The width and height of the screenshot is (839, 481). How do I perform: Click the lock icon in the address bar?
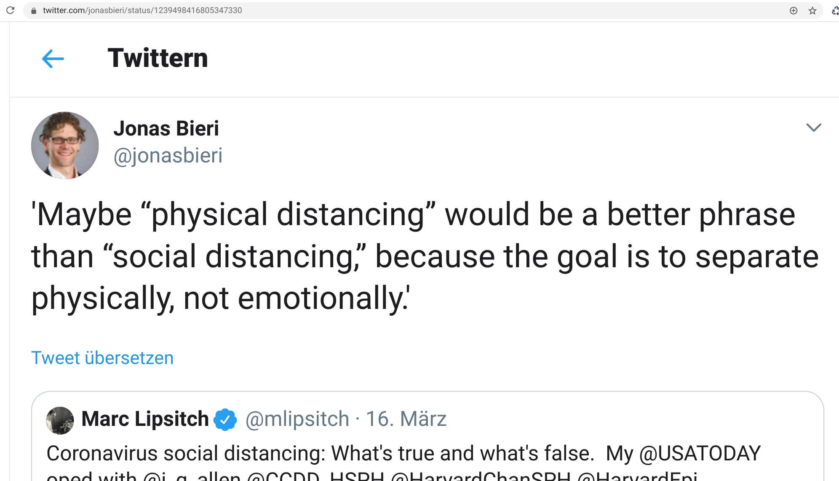click(x=34, y=11)
